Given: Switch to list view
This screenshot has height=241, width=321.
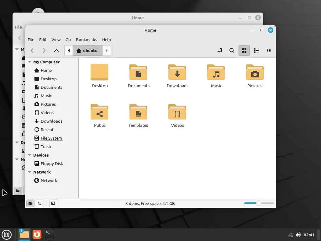Looking at the screenshot, I should [x=256, y=51].
